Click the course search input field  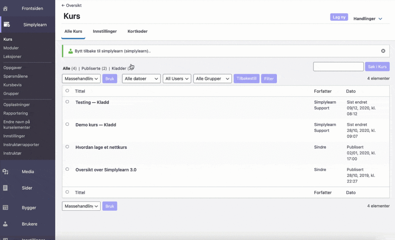pos(338,67)
